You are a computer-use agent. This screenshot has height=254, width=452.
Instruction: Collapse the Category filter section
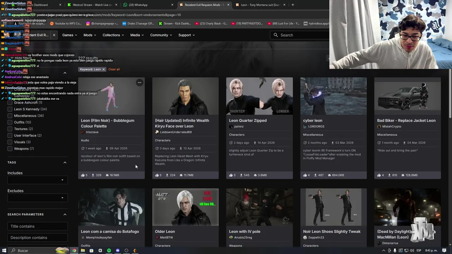click(65, 73)
